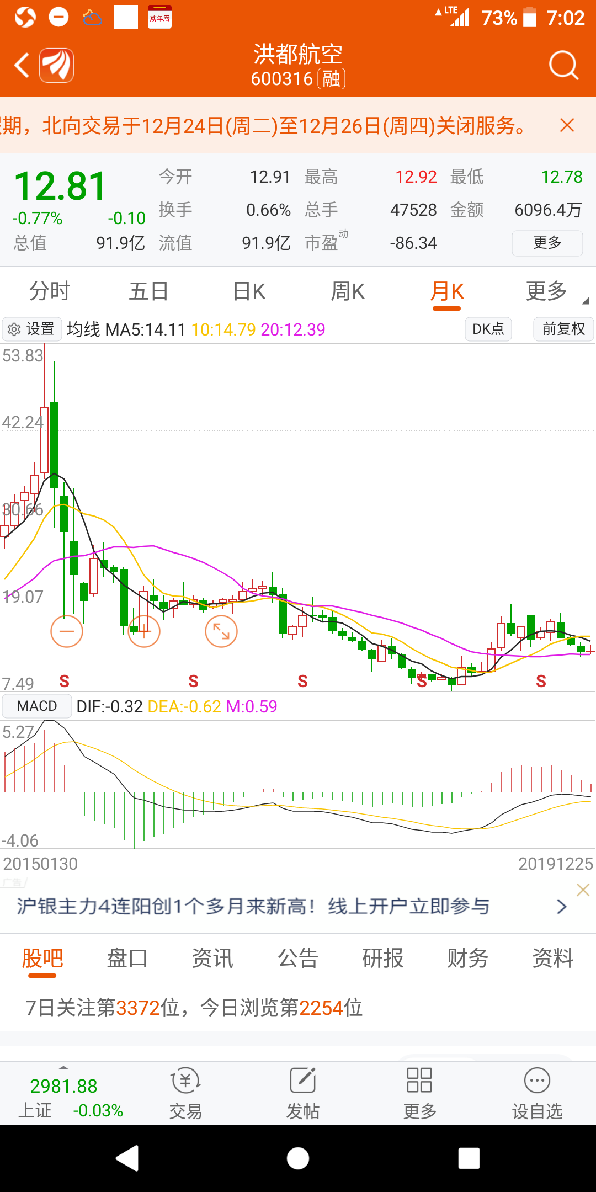This screenshot has height=1192, width=596.
Task: Tap the 市盈 -86.34 value
Action: pos(413,243)
